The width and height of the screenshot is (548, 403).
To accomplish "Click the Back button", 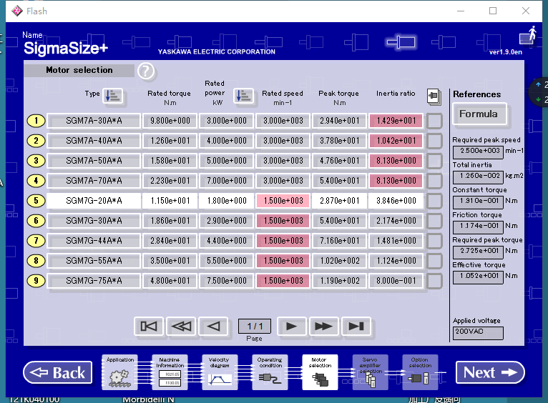I will [58, 373].
